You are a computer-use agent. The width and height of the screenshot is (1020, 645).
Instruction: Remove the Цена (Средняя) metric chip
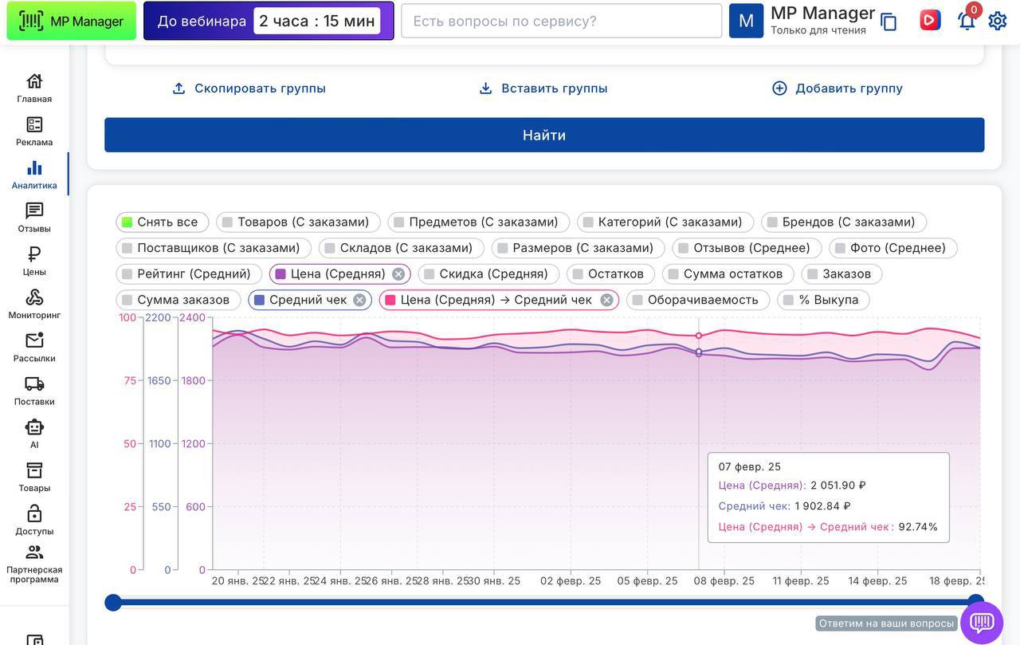point(398,274)
